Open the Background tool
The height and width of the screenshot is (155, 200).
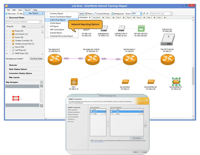coord(117,13)
